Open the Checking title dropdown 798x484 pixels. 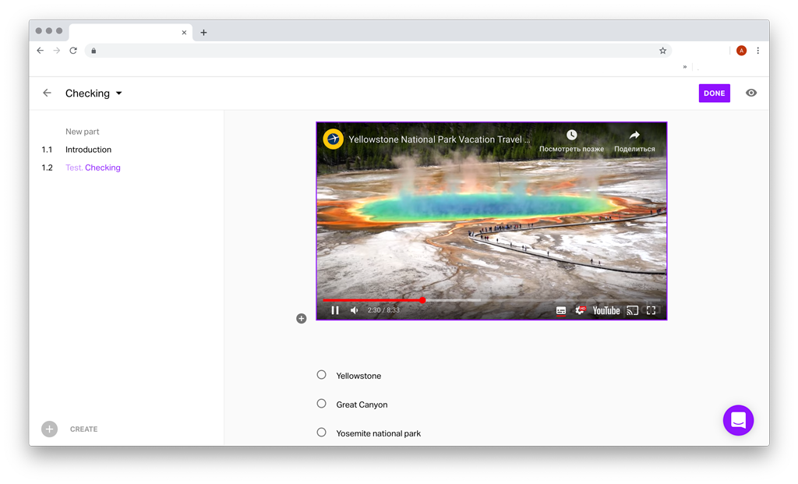tap(118, 93)
